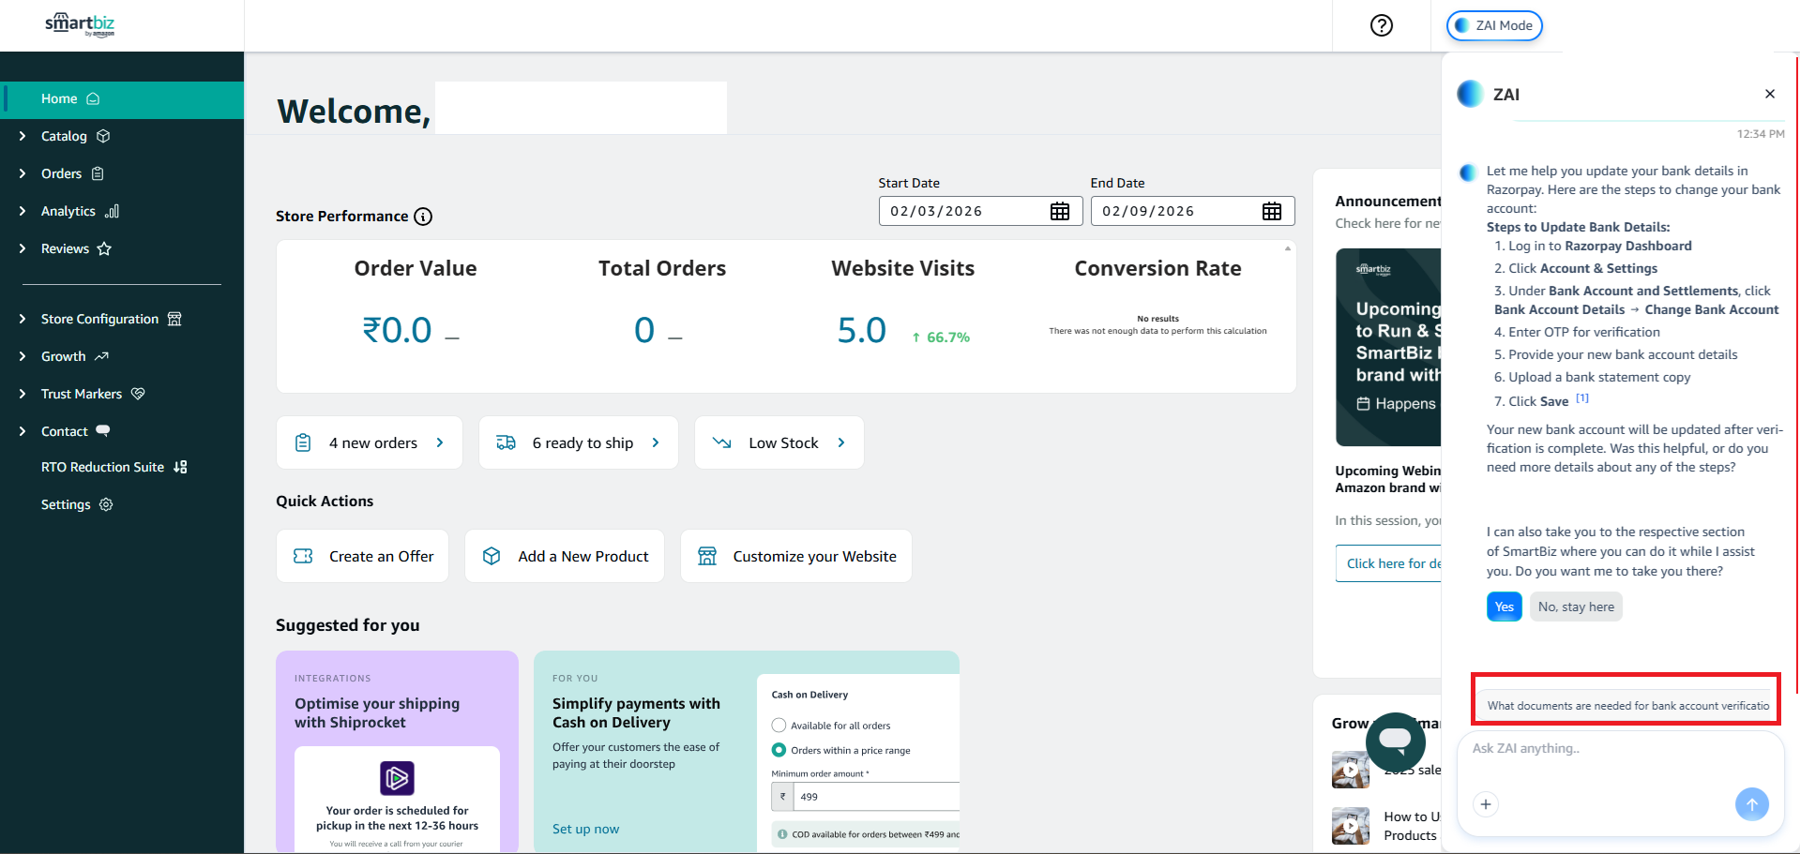Close the ZAI chat panel
This screenshot has width=1800, height=854.
click(x=1769, y=94)
